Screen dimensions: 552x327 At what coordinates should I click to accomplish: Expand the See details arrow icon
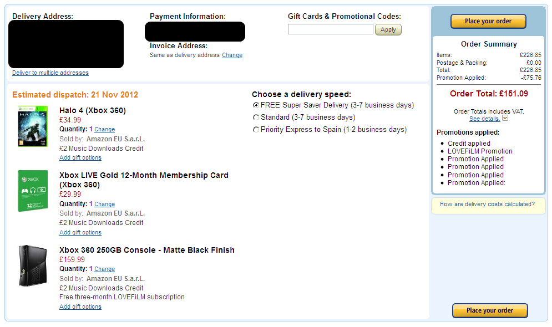(505, 119)
